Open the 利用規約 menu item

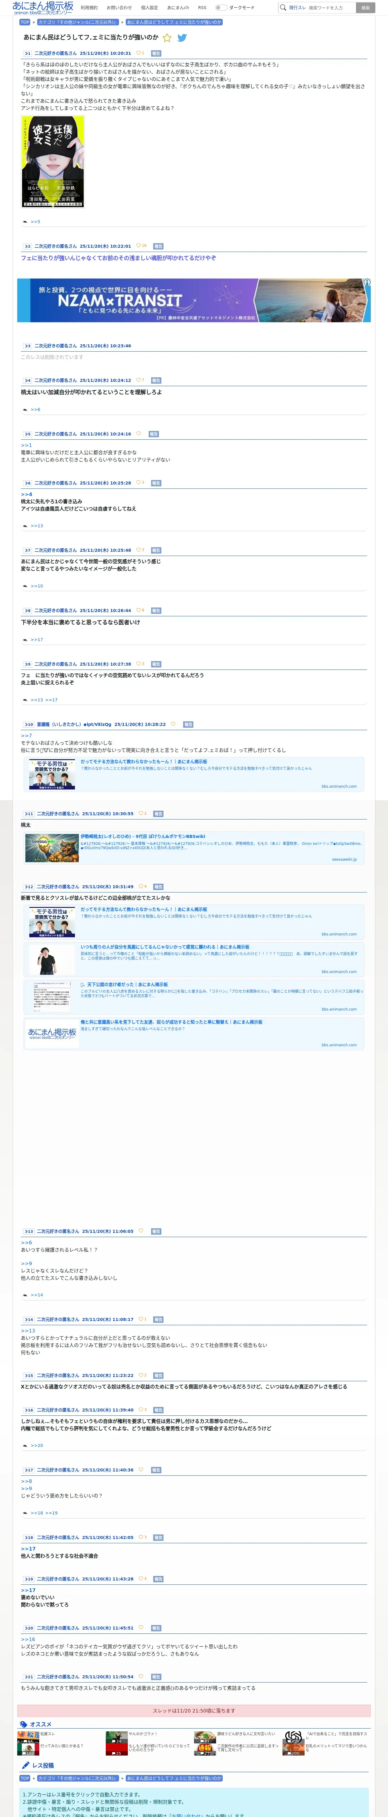point(89,8)
